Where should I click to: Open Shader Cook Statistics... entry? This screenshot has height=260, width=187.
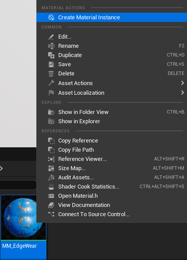pyautogui.click(x=112, y=187)
